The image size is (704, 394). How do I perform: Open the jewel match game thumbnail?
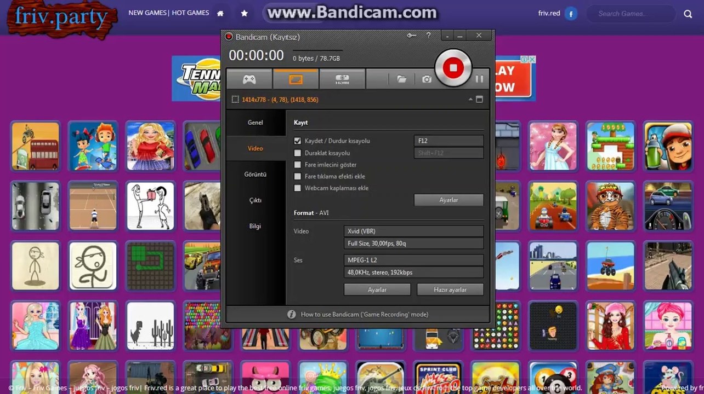[x=496, y=326]
